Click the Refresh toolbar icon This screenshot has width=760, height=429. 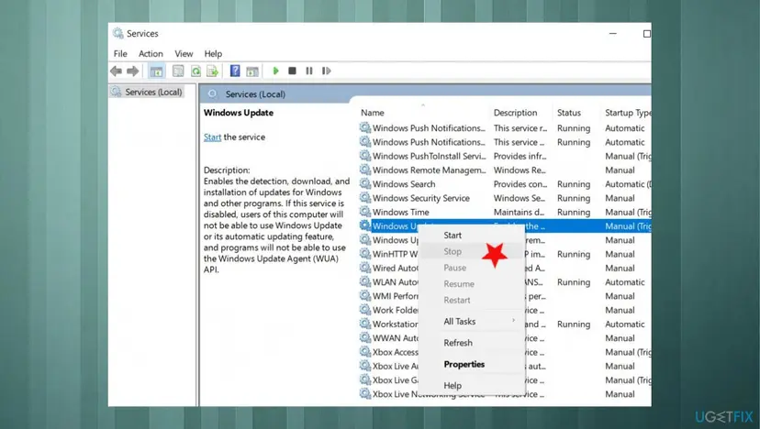[x=196, y=71]
